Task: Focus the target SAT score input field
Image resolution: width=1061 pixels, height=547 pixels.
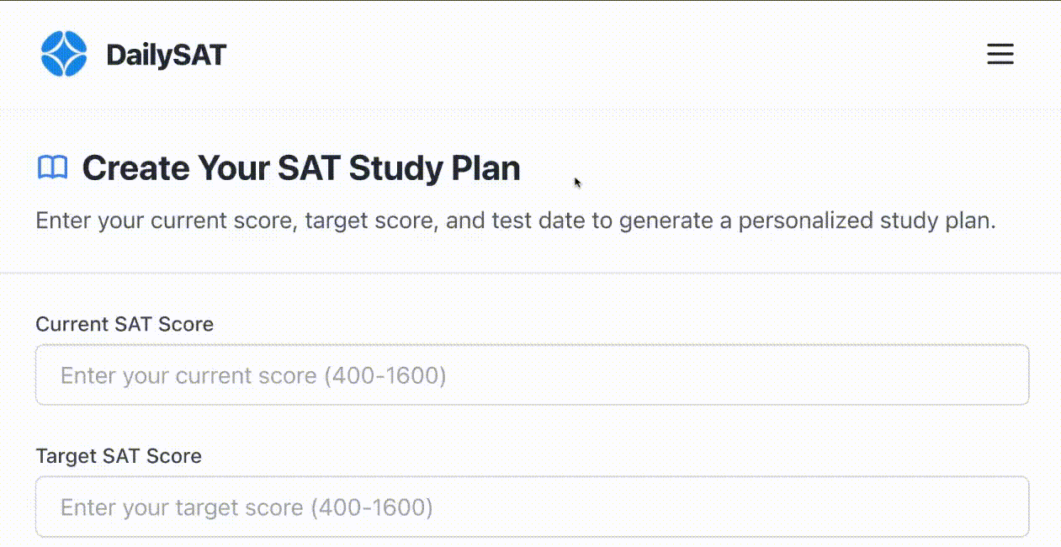Action: click(x=532, y=507)
